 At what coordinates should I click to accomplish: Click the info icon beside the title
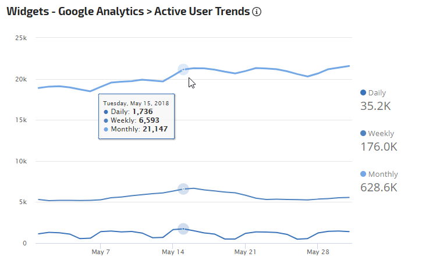(x=257, y=12)
